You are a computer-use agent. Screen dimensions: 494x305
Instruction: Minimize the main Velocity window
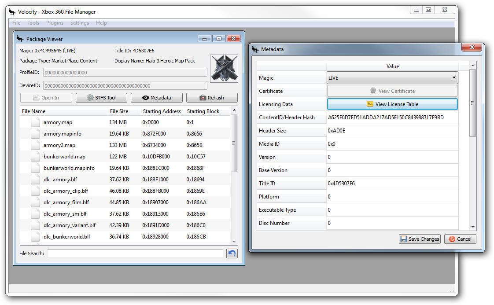(416, 10)
